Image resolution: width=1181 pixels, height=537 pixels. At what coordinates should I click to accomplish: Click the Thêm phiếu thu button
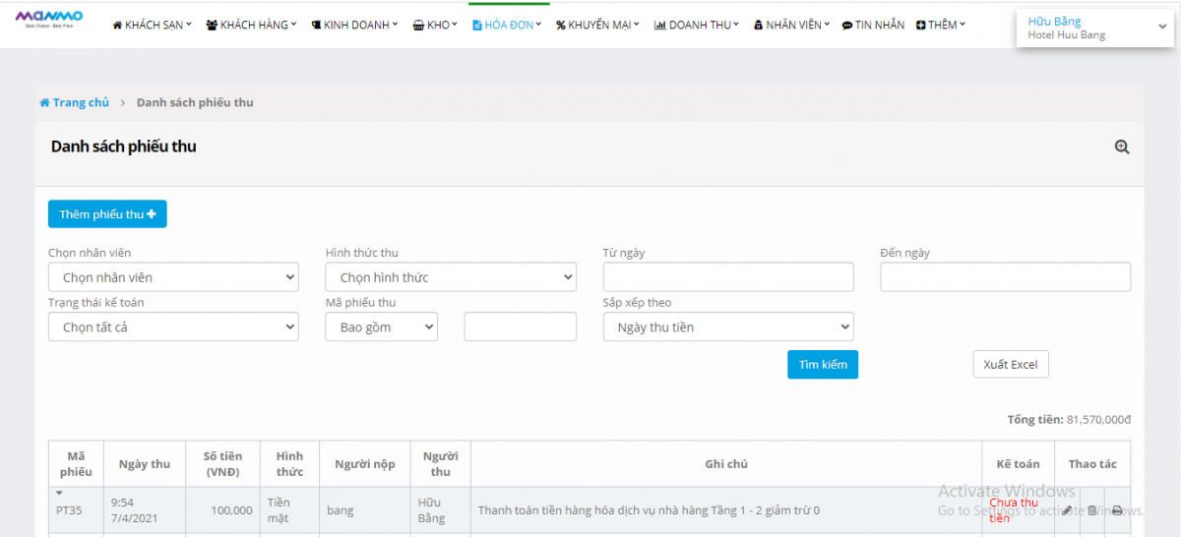pyautogui.click(x=107, y=214)
